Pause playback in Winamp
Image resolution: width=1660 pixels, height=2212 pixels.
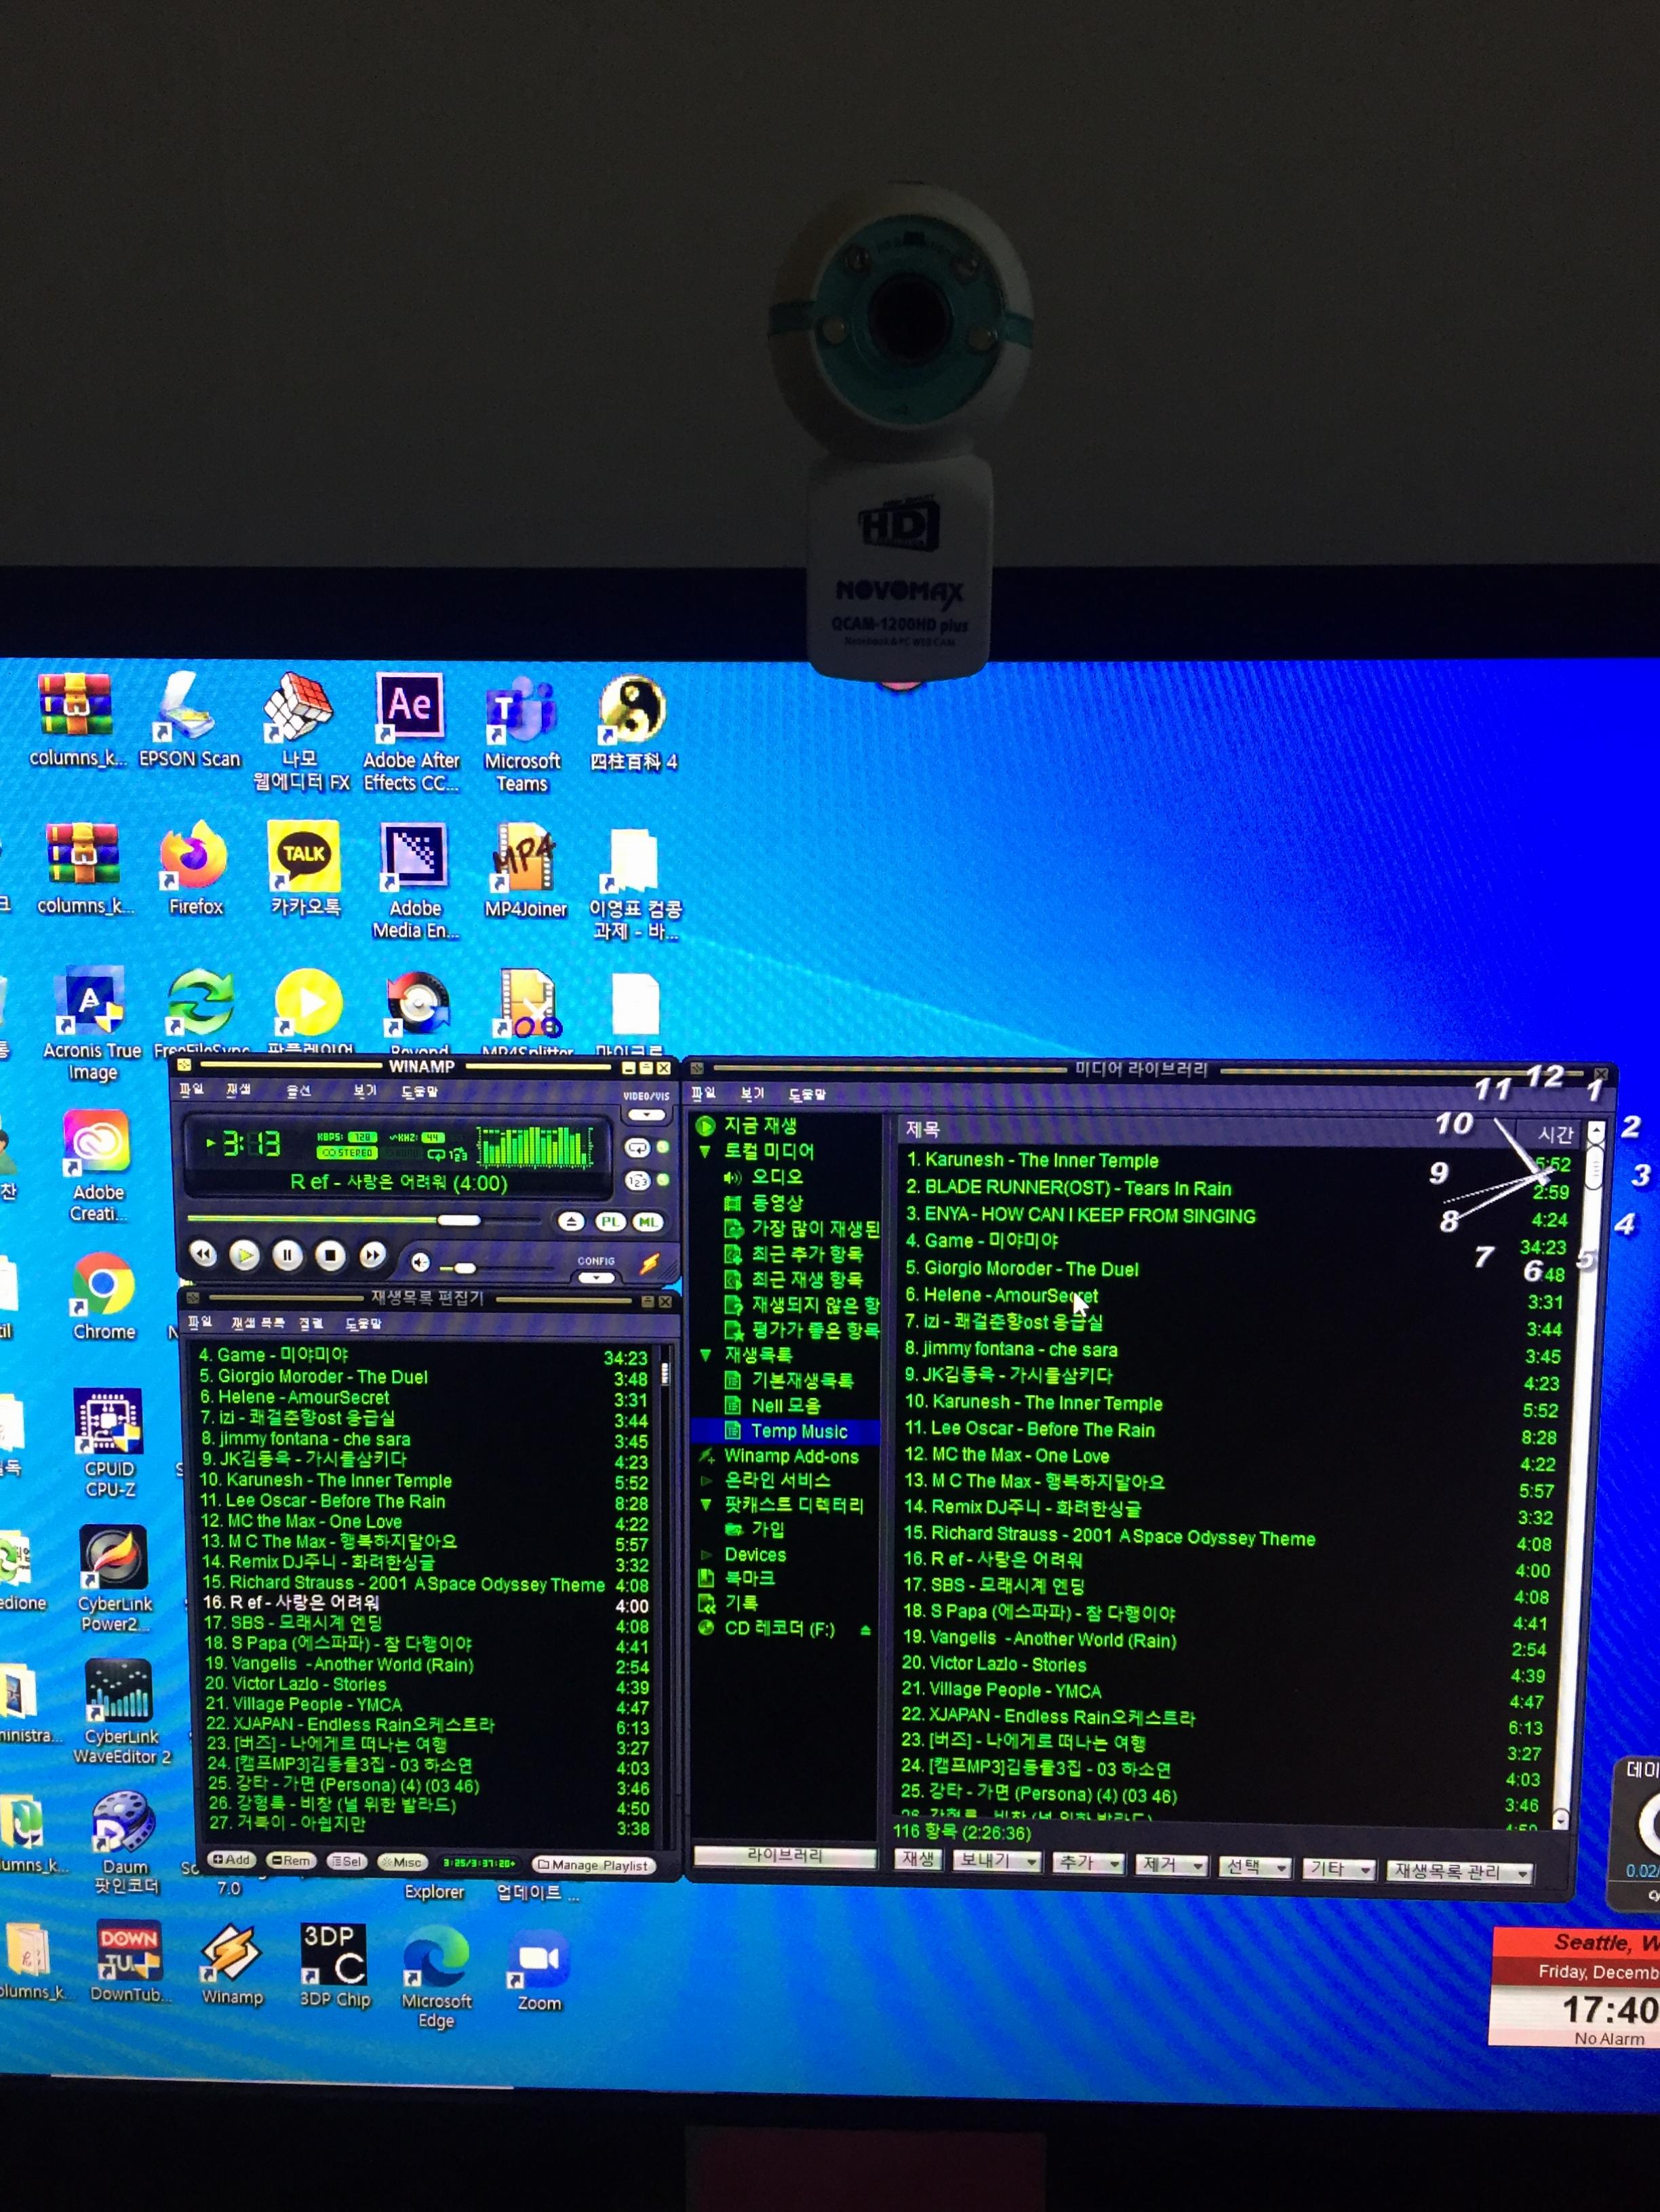(288, 1256)
